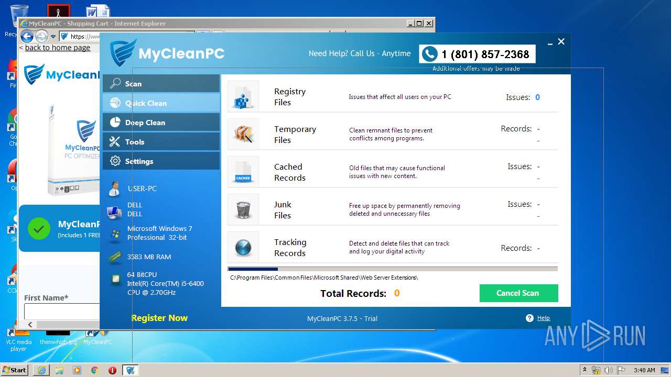The height and width of the screenshot is (377, 671).
Task: Click the Registry Files icon
Action: 243,96
